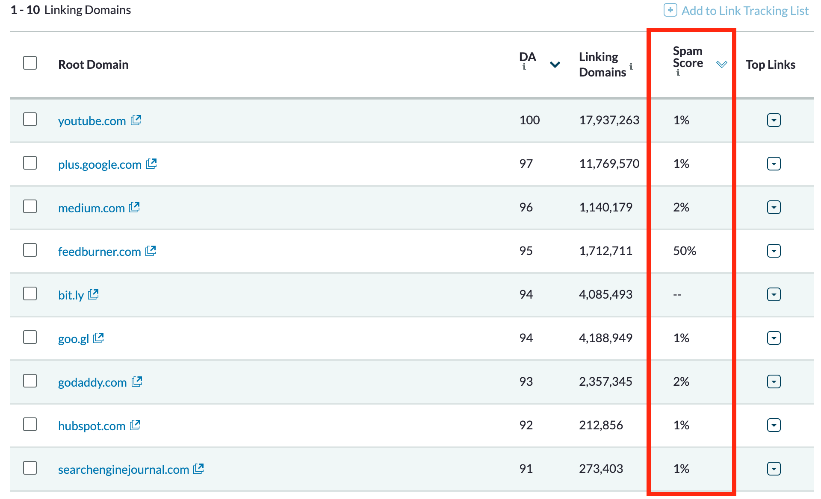Check the feedburner.com row checkbox
The height and width of the screenshot is (499, 821).
click(30, 250)
